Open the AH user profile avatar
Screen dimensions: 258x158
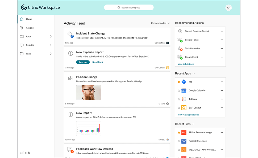click(228, 8)
